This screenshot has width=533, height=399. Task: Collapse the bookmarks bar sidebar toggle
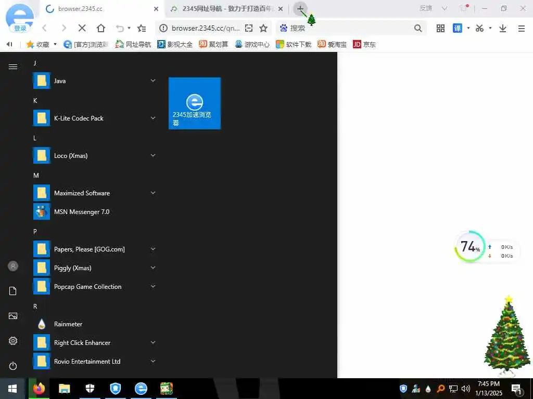point(9,44)
